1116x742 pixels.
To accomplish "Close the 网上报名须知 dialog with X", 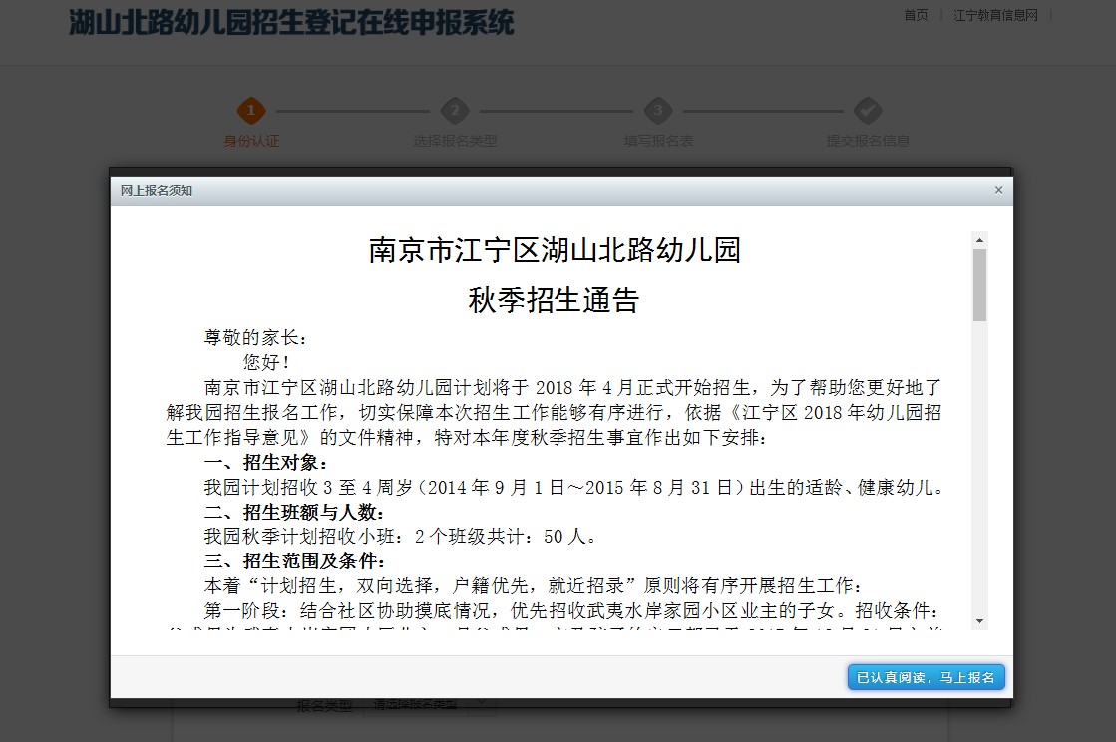I will (998, 190).
